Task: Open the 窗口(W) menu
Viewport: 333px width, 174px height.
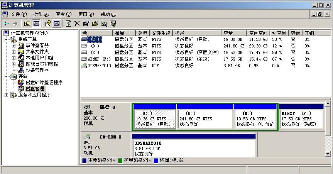Action: click(86, 14)
